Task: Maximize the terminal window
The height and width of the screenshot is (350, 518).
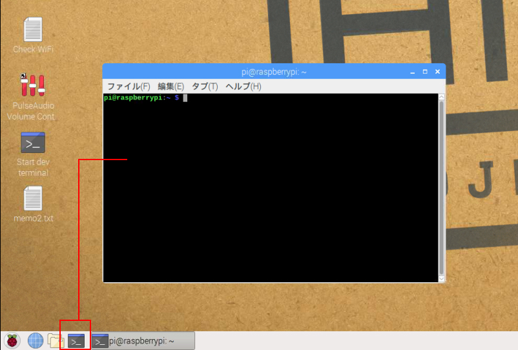Action: [x=425, y=72]
